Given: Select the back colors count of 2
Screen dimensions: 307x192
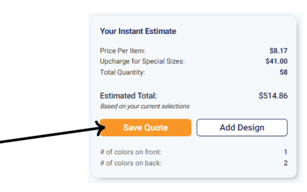Looking at the screenshot, I should point(285,163).
